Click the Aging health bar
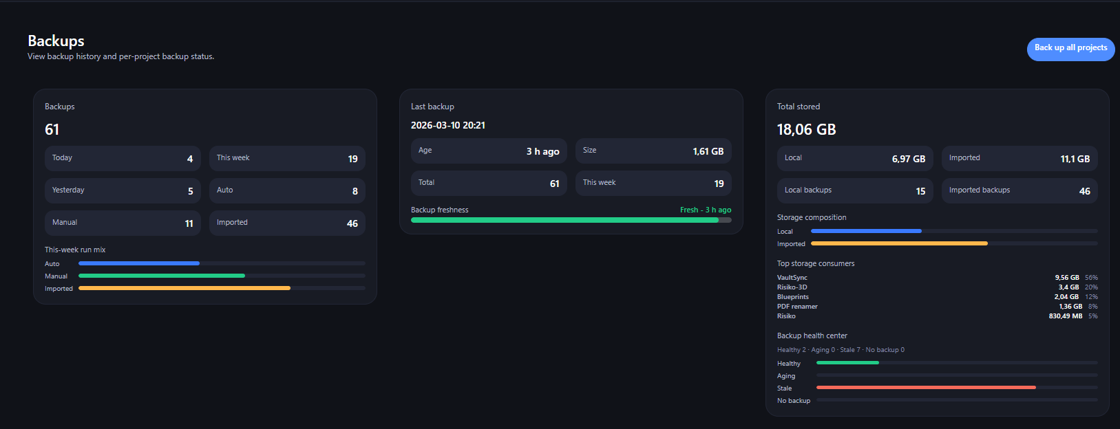This screenshot has width=1120, height=429. point(957,375)
